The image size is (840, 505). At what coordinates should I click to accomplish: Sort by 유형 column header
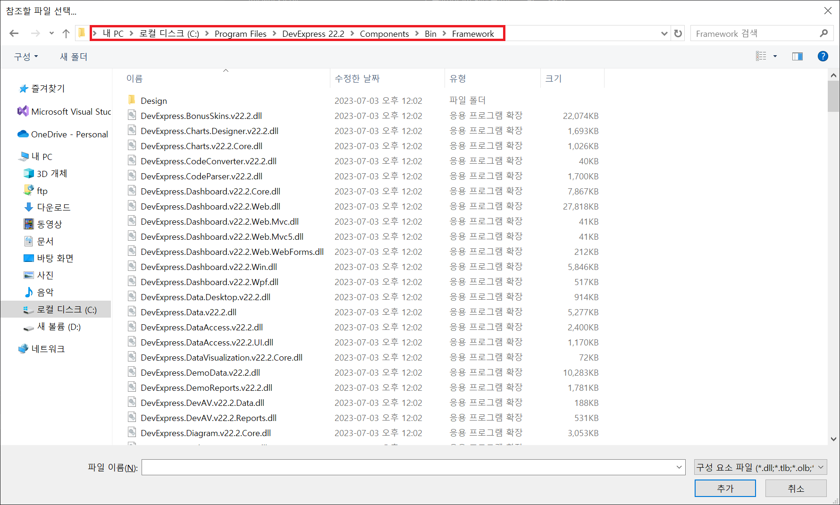[492, 78]
